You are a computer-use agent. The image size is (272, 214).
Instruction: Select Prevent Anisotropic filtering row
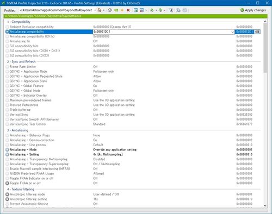(x=133, y=204)
